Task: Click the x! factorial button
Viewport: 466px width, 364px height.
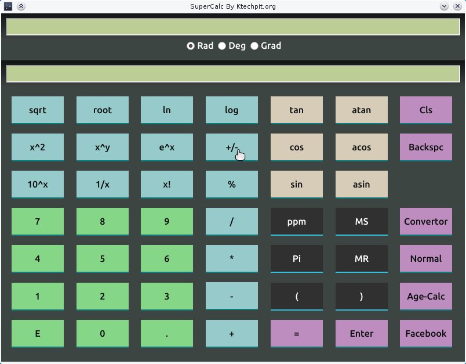Action: pos(167,184)
